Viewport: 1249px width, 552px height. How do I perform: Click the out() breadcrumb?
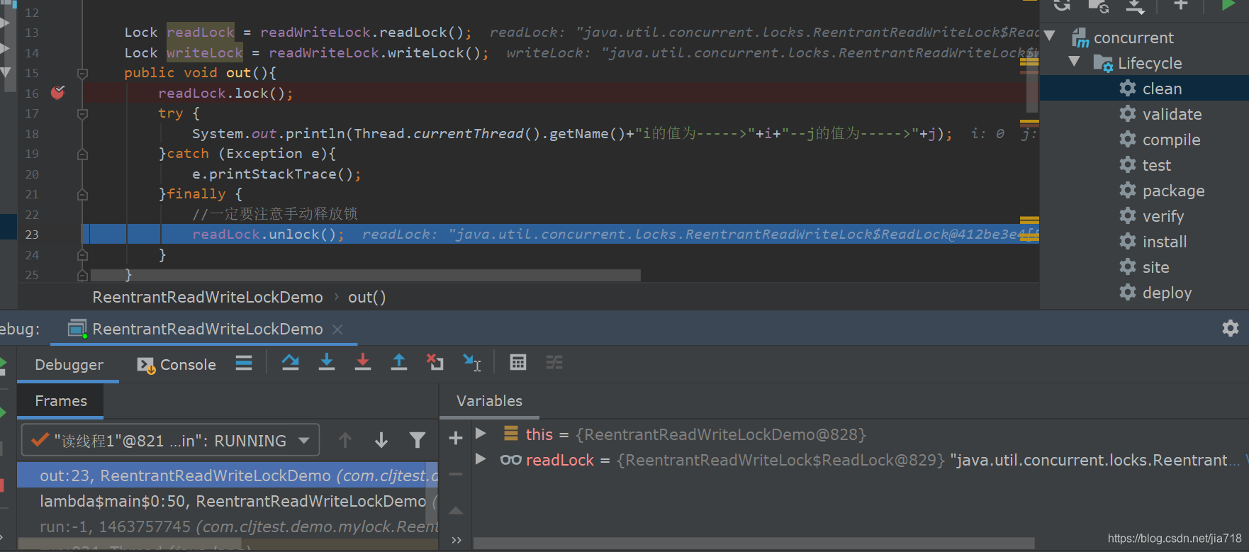coord(366,297)
